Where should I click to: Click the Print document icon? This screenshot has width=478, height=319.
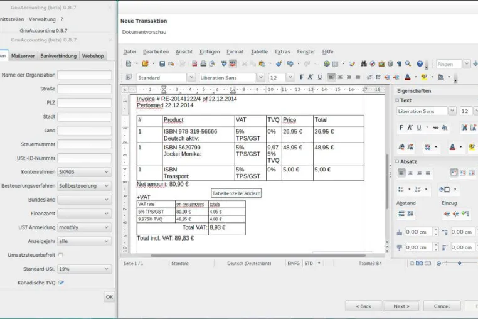tap(203, 63)
